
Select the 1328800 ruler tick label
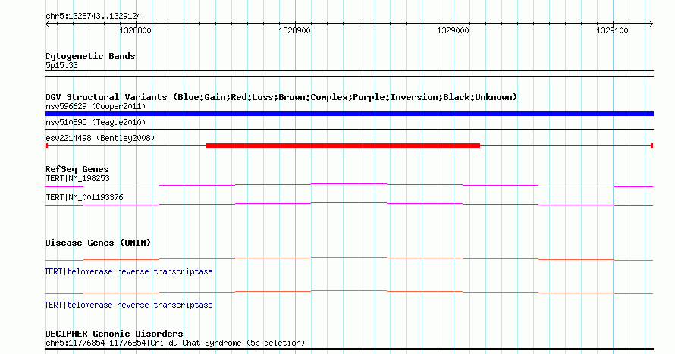[135, 30]
